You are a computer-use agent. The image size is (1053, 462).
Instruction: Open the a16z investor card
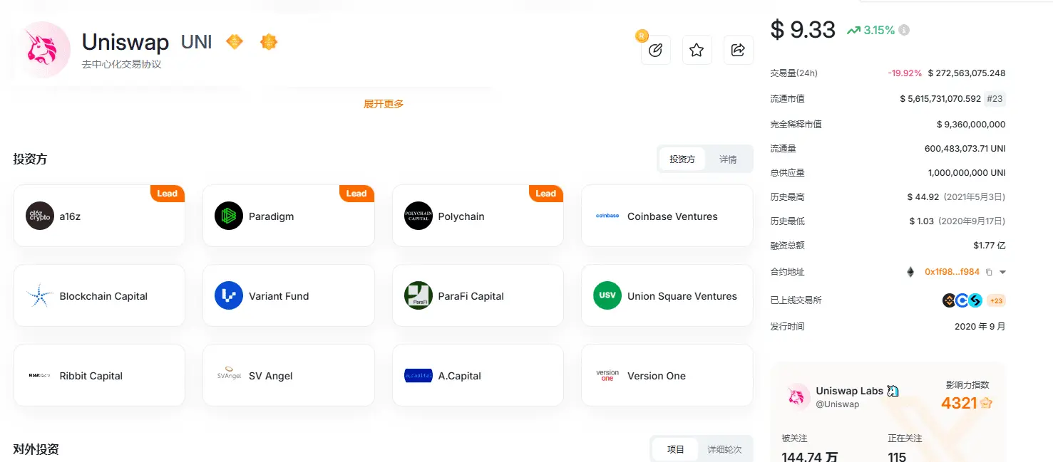click(99, 216)
